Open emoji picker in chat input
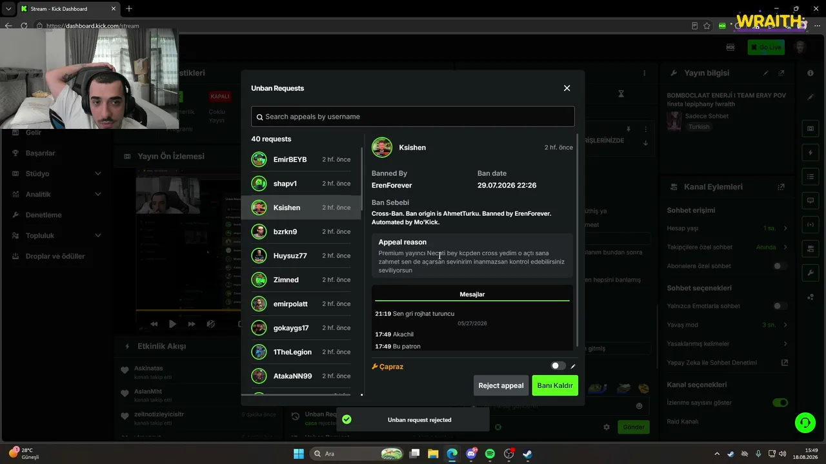The width and height of the screenshot is (826, 464). (640, 406)
